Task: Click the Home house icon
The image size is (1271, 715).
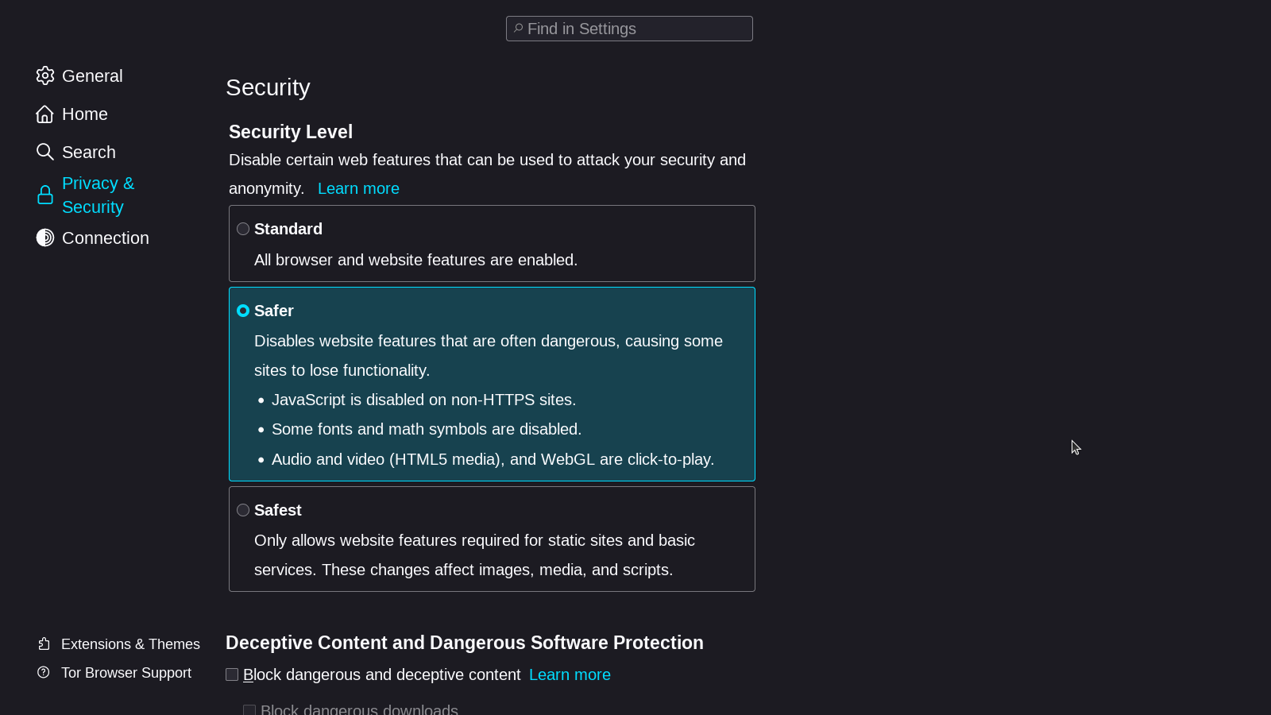Action: click(45, 114)
